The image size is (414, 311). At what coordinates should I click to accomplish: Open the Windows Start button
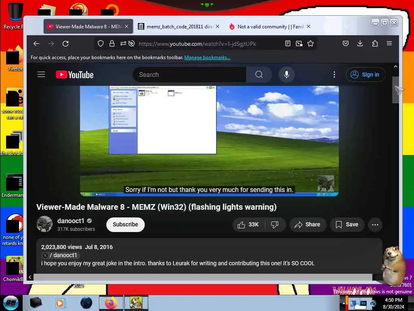11,303
